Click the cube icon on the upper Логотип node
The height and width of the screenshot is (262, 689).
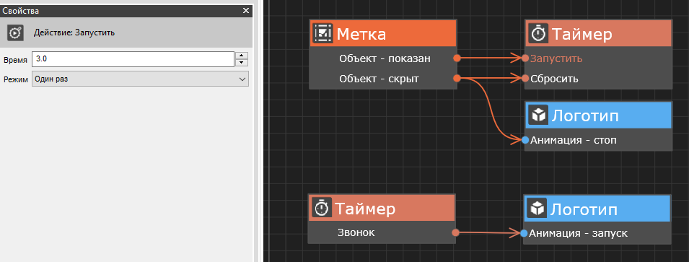(x=537, y=115)
